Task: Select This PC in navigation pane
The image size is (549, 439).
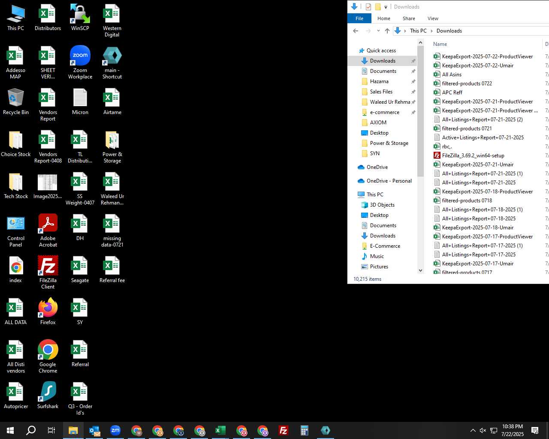Action: [375, 195]
